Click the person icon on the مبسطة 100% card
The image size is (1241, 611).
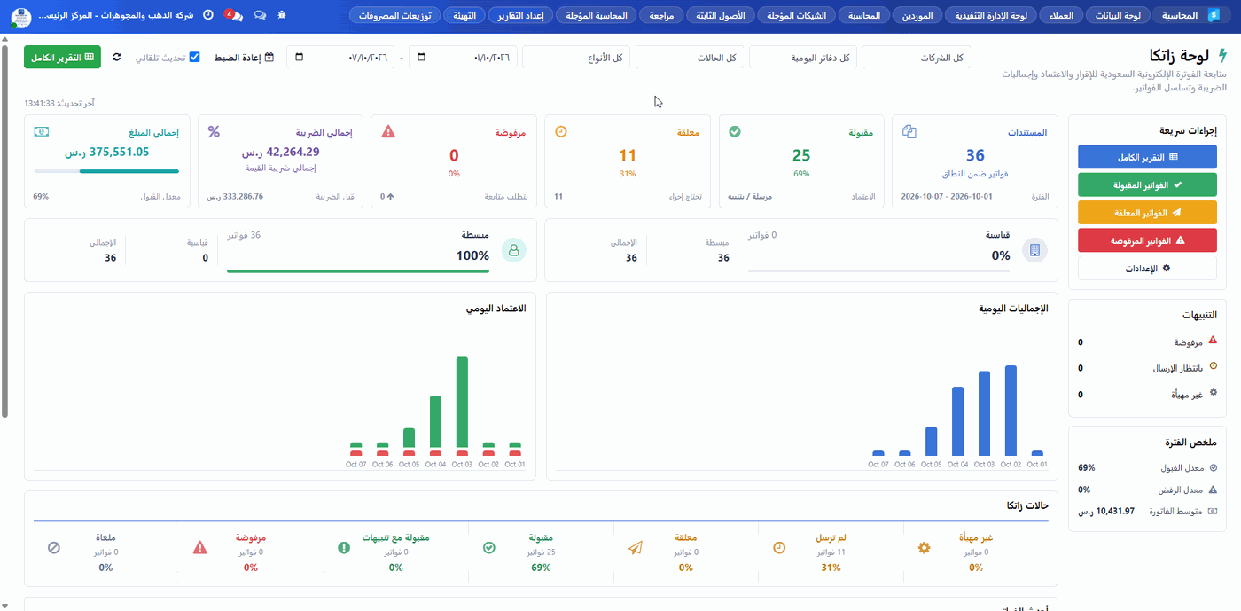click(513, 250)
